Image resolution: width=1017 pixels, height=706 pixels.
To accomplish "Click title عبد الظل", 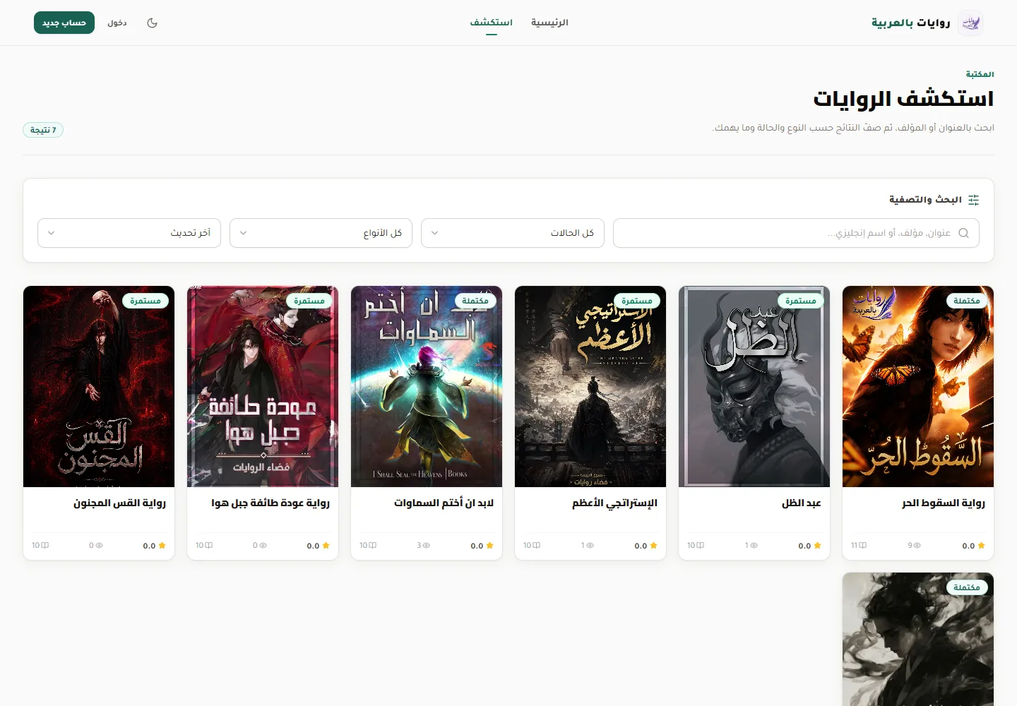I will coord(801,503).
